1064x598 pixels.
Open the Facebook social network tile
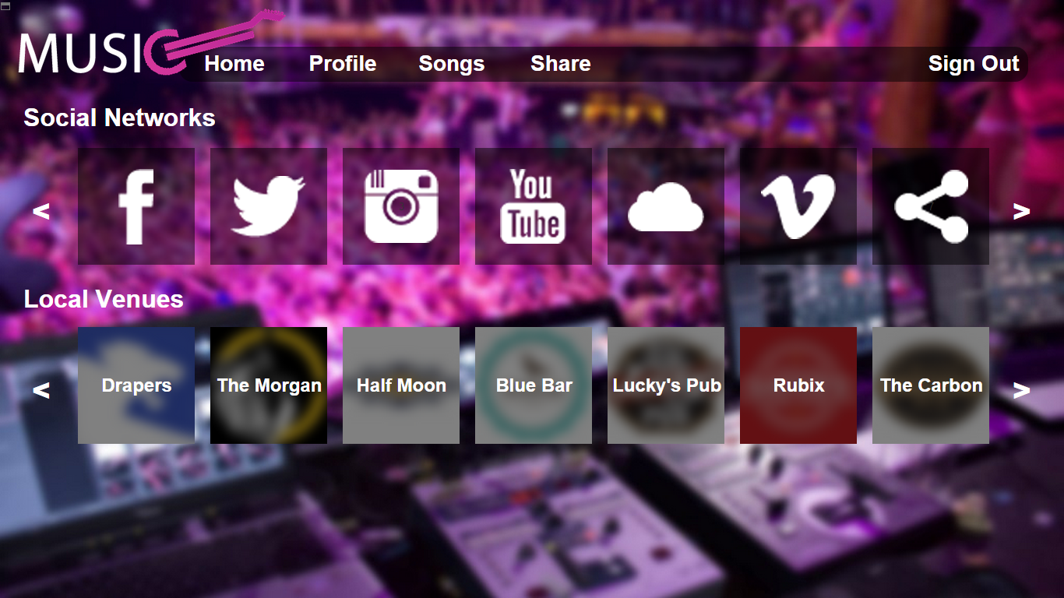point(136,206)
